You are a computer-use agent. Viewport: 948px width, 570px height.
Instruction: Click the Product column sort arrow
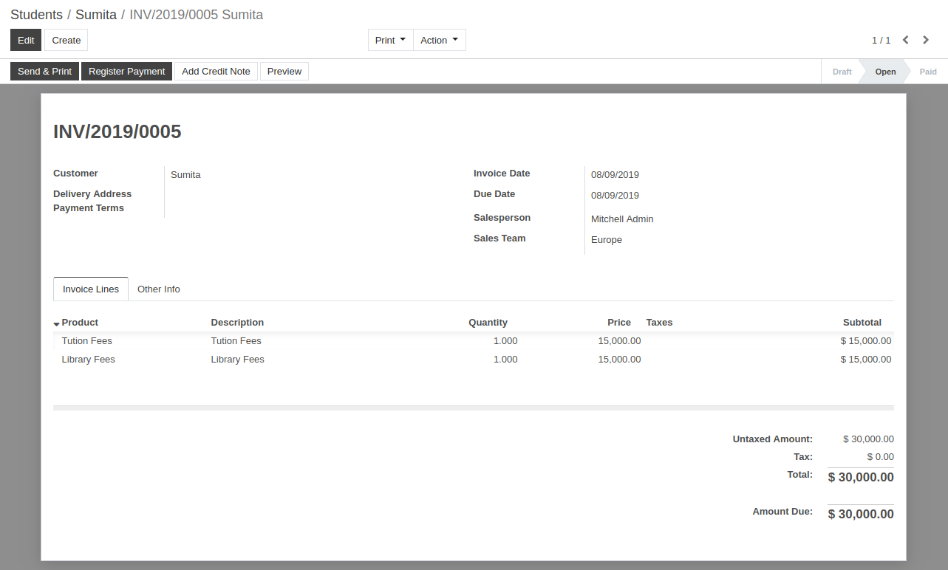(56, 324)
